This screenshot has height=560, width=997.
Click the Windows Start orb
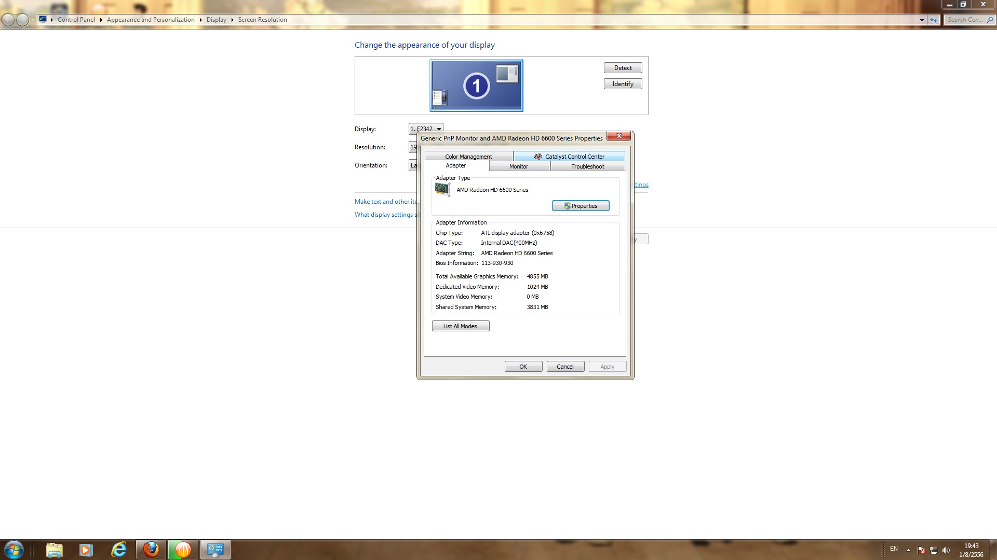[x=14, y=549]
